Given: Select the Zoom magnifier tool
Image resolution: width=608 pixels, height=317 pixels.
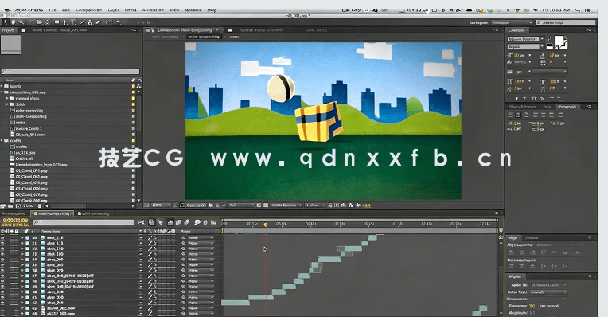Looking at the screenshot, I should coord(21,22).
